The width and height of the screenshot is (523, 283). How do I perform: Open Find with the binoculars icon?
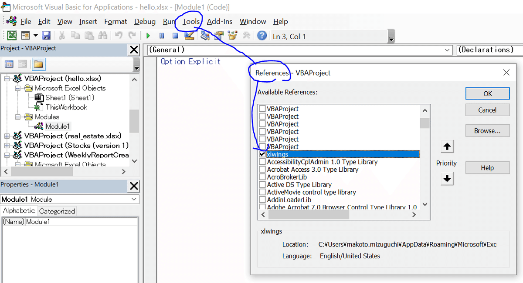(x=103, y=36)
